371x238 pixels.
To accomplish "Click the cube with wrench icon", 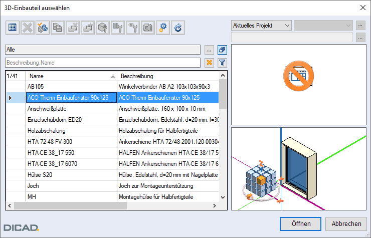I will click(x=103, y=28).
